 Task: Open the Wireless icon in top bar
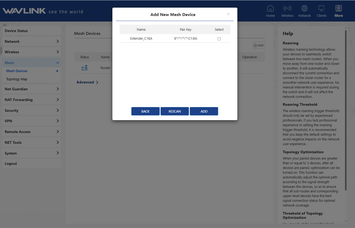(287, 9)
